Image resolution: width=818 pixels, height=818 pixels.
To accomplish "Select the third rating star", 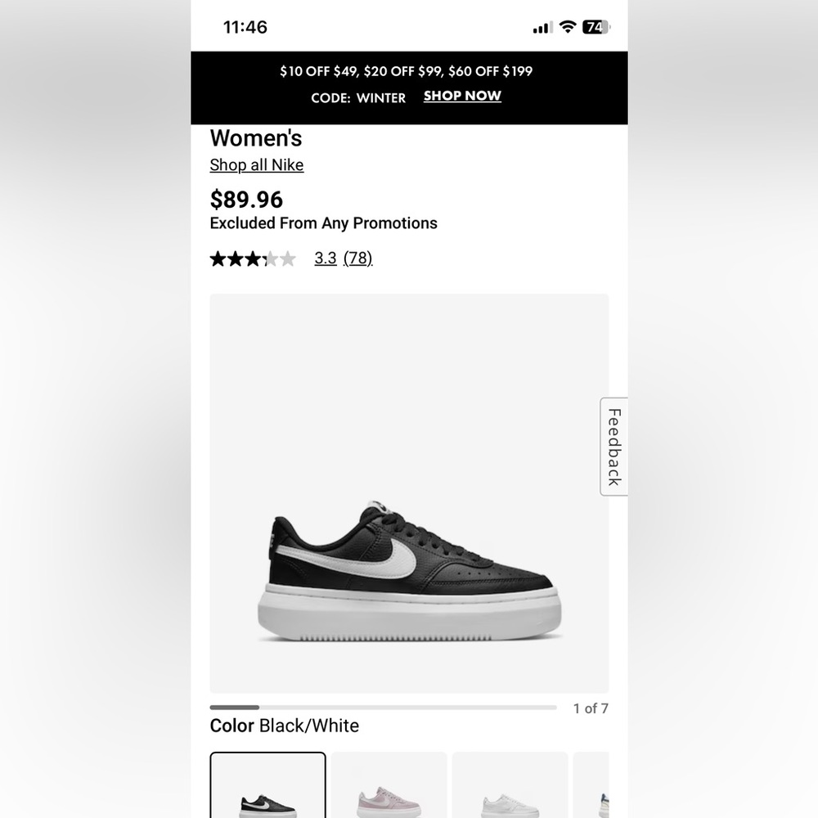I will [x=254, y=258].
